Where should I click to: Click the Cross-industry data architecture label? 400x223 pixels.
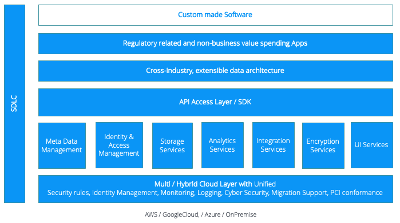pyautogui.click(x=215, y=70)
